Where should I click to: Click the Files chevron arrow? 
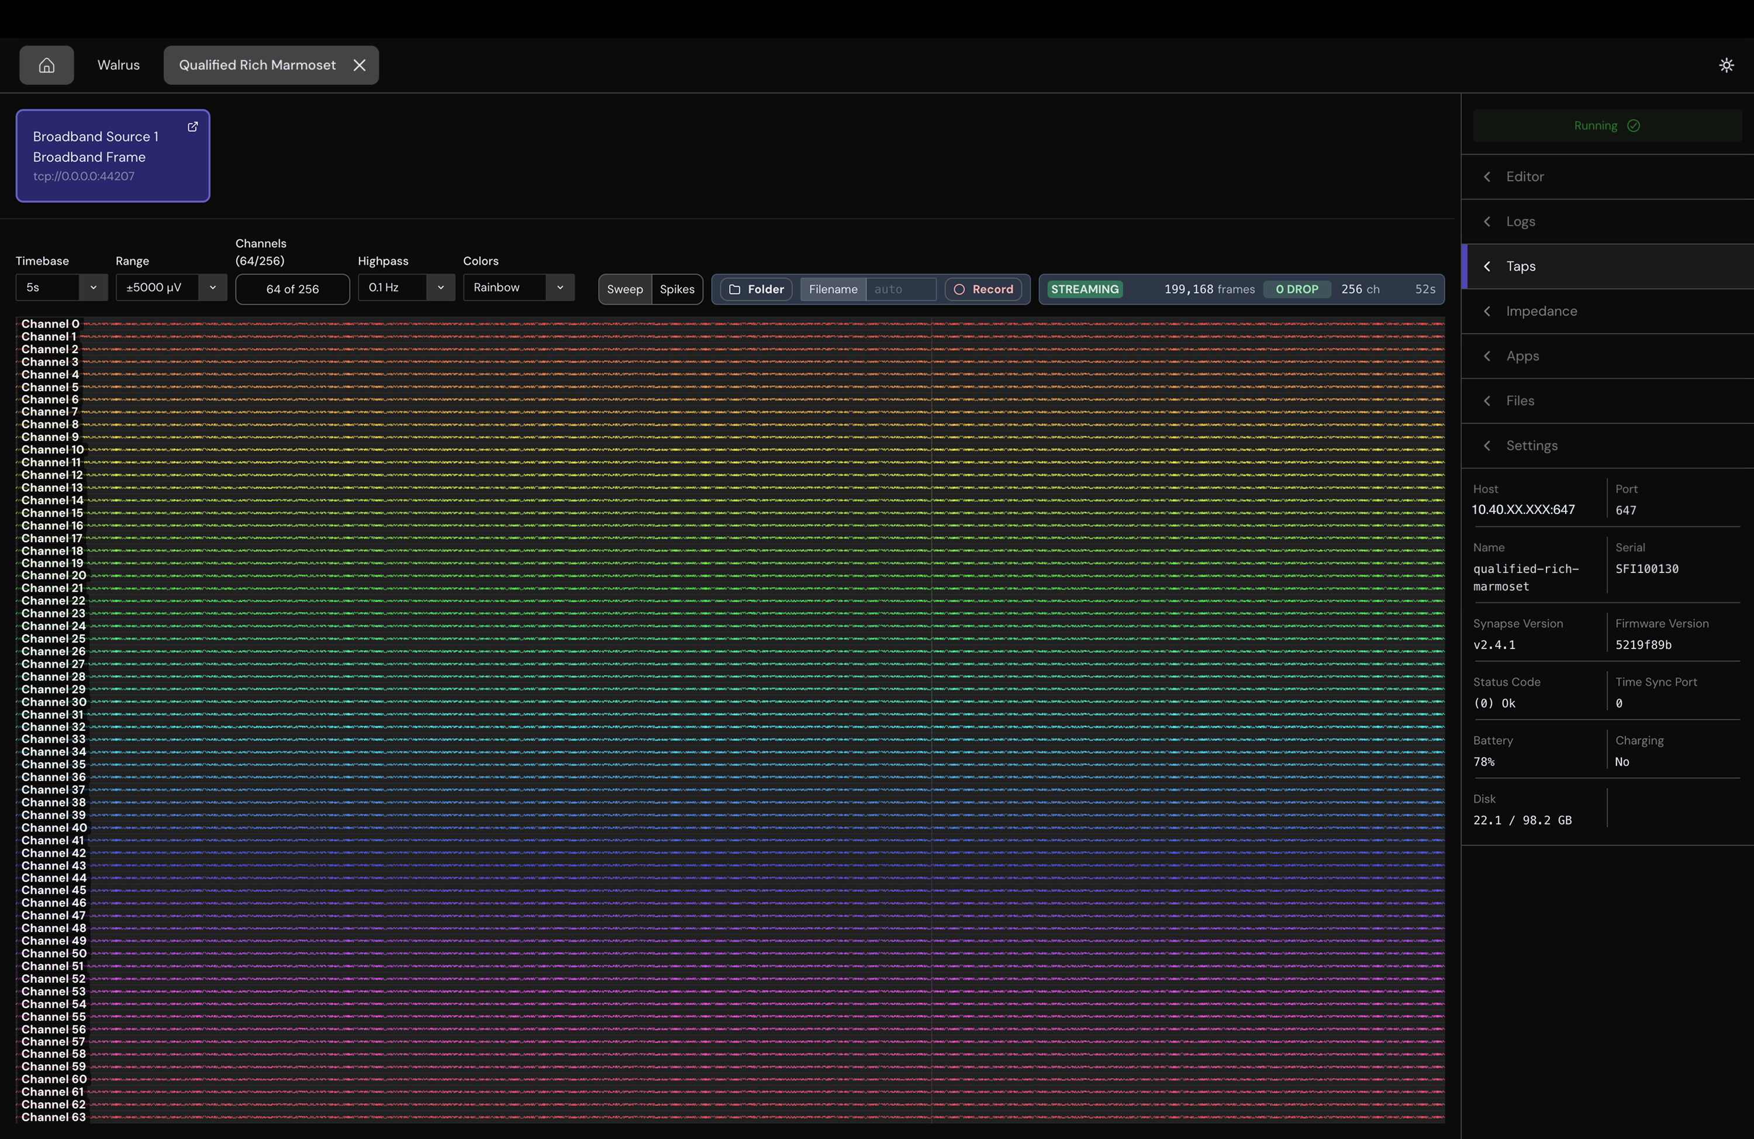coord(1487,401)
